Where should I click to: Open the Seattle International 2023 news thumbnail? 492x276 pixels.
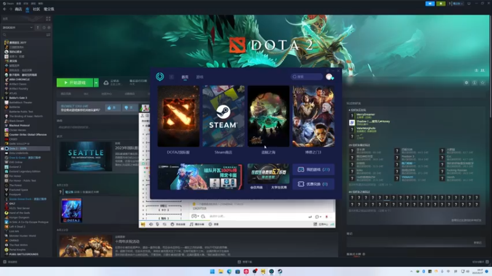[85, 156]
